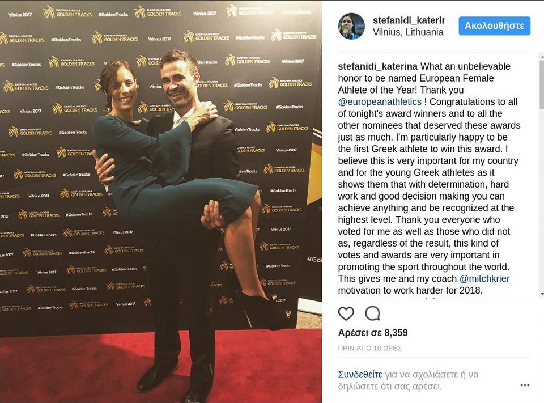The width and height of the screenshot is (544, 403).
Task: Visit the @mitchkrier mention
Action: tap(484, 279)
